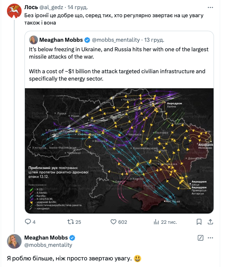Share the tweet via share icon
The width and height of the screenshot is (226, 267).
tap(210, 222)
